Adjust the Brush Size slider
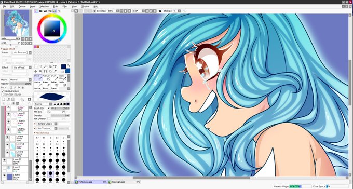353x189 pixels. [x=60, y=109]
